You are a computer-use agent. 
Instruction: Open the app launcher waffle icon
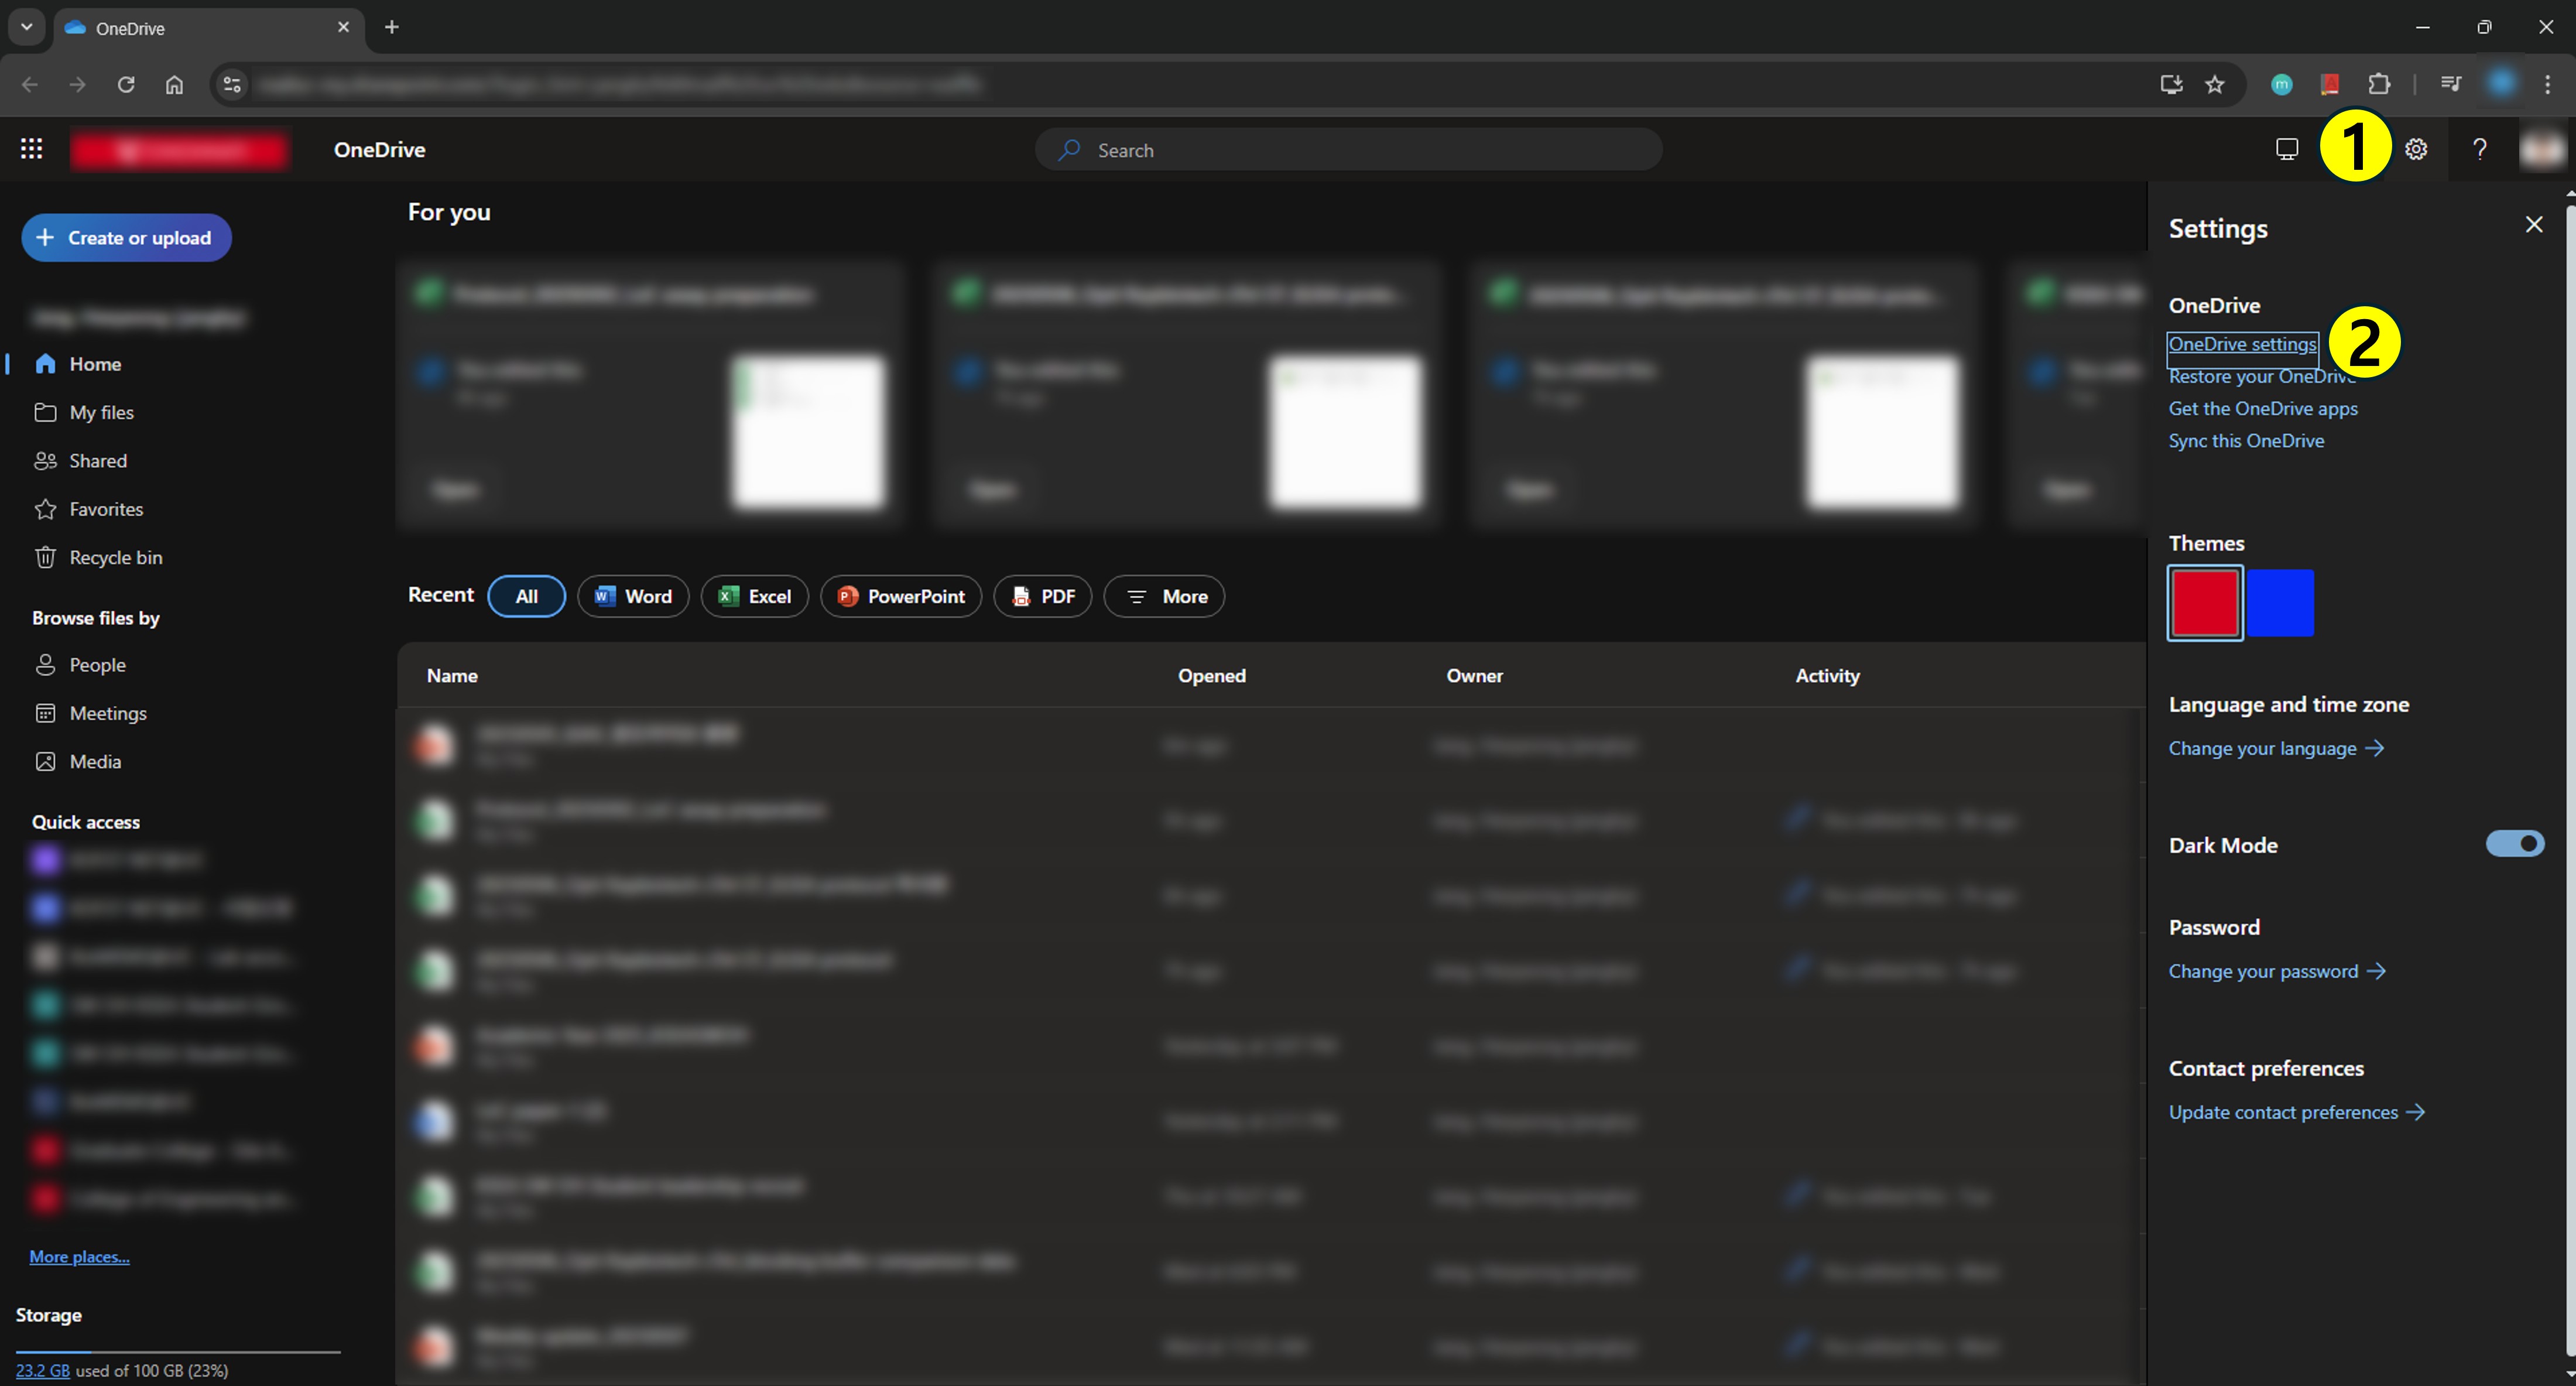31,149
